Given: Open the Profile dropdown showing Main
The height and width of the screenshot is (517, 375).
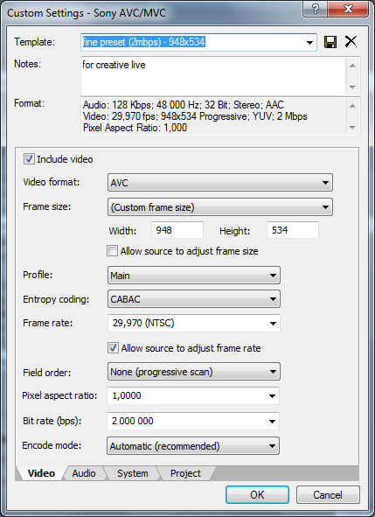Looking at the screenshot, I should pyautogui.click(x=194, y=276).
